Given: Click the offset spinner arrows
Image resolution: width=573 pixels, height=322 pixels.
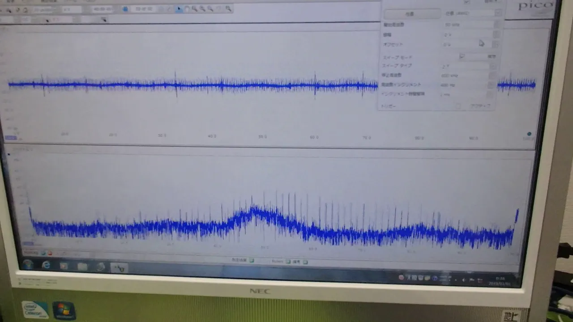Looking at the screenshot, I should click(496, 44).
